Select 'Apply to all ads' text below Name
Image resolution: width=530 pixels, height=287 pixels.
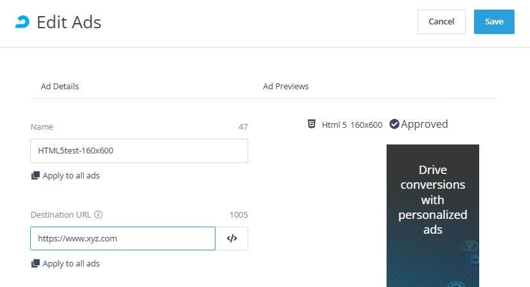(71, 175)
